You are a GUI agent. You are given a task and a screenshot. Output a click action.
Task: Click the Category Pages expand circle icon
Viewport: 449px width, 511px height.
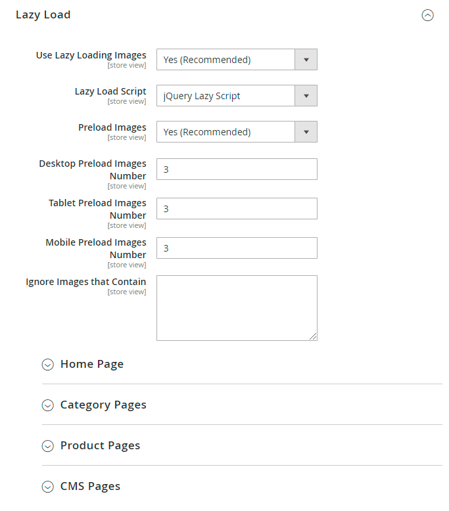tap(47, 405)
